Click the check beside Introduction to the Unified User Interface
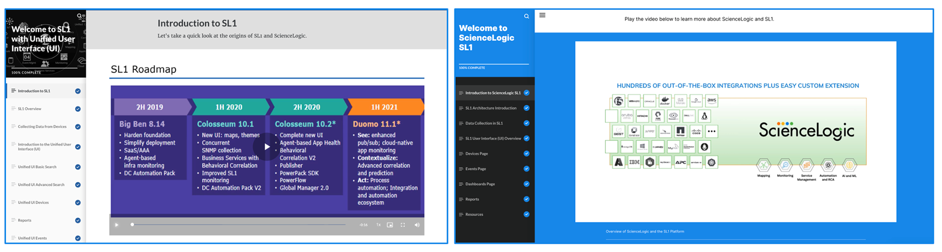This screenshot has height=252, width=942. click(x=78, y=147)
